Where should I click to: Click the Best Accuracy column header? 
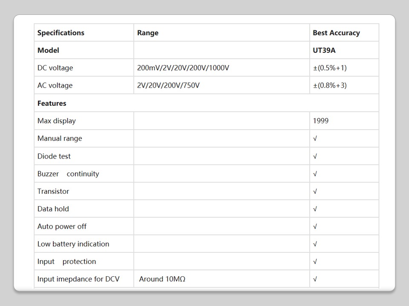tap(336, 33)
